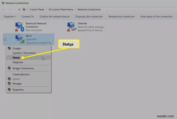The width and height of the screenshot is (177, 119).
Task: Click View status of this connection
Action: click(156, 17)
